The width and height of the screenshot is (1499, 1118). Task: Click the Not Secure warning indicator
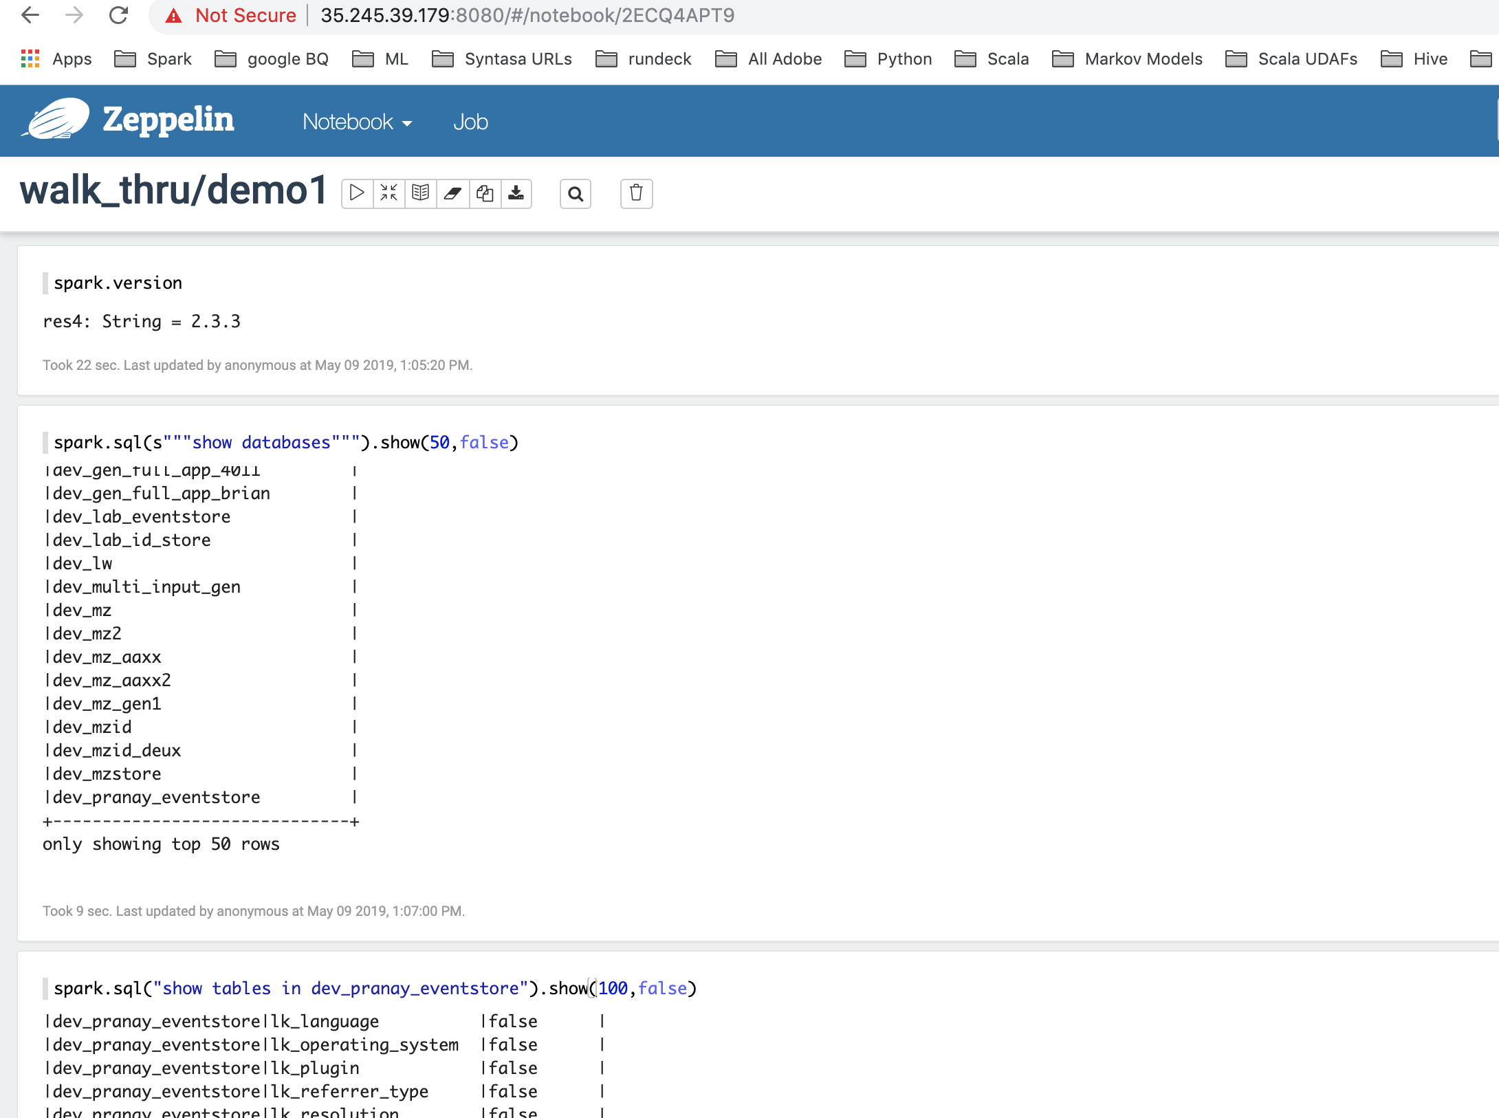231,15
